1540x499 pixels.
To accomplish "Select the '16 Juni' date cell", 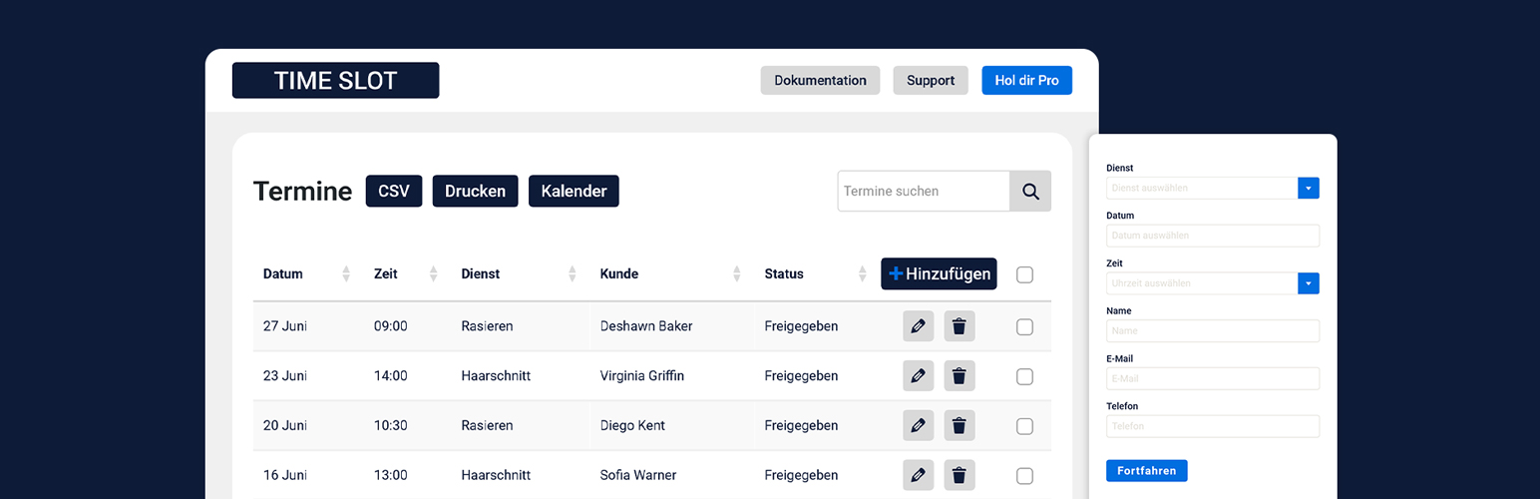I will coord(285,475).
